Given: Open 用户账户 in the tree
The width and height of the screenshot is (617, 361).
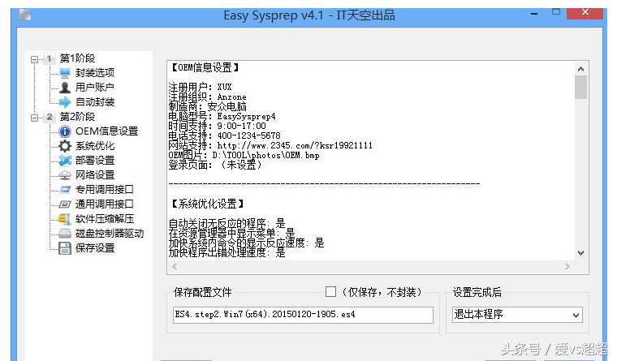Looking at the screenshot, I should (95, 88).
